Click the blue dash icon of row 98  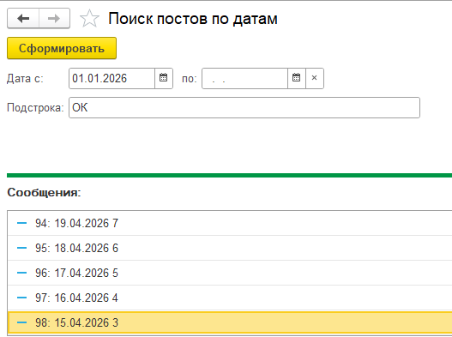point(22,322)
